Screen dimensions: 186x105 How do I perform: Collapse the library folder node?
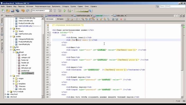tap(11, 29)
